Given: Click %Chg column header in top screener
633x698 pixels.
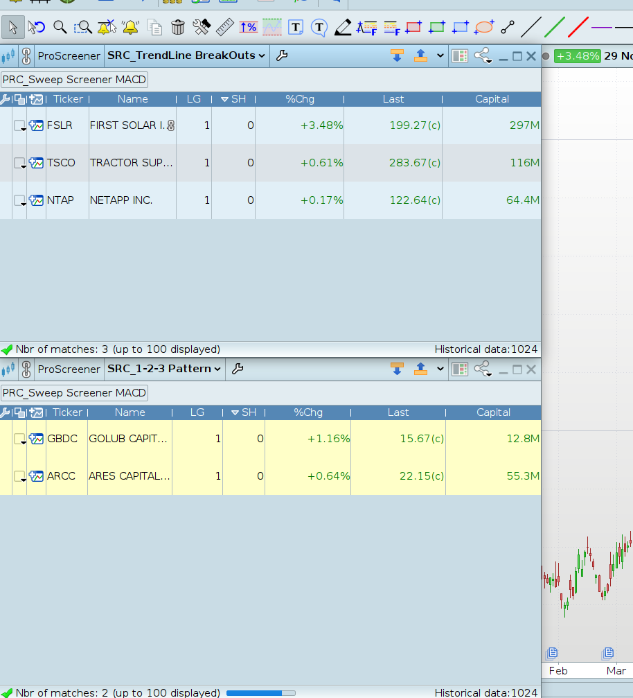Looking at the screenshot, I should click(300, 99).
